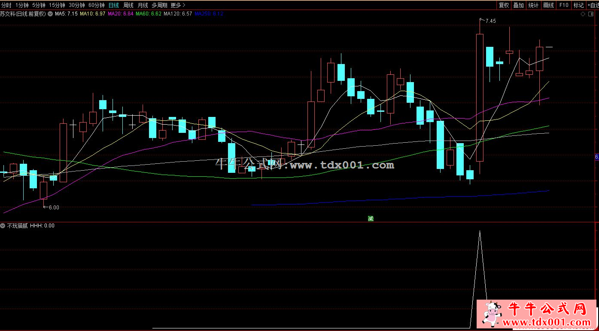
Task: Select the 60分钟 period tab
Action: [x=96, y=5]
